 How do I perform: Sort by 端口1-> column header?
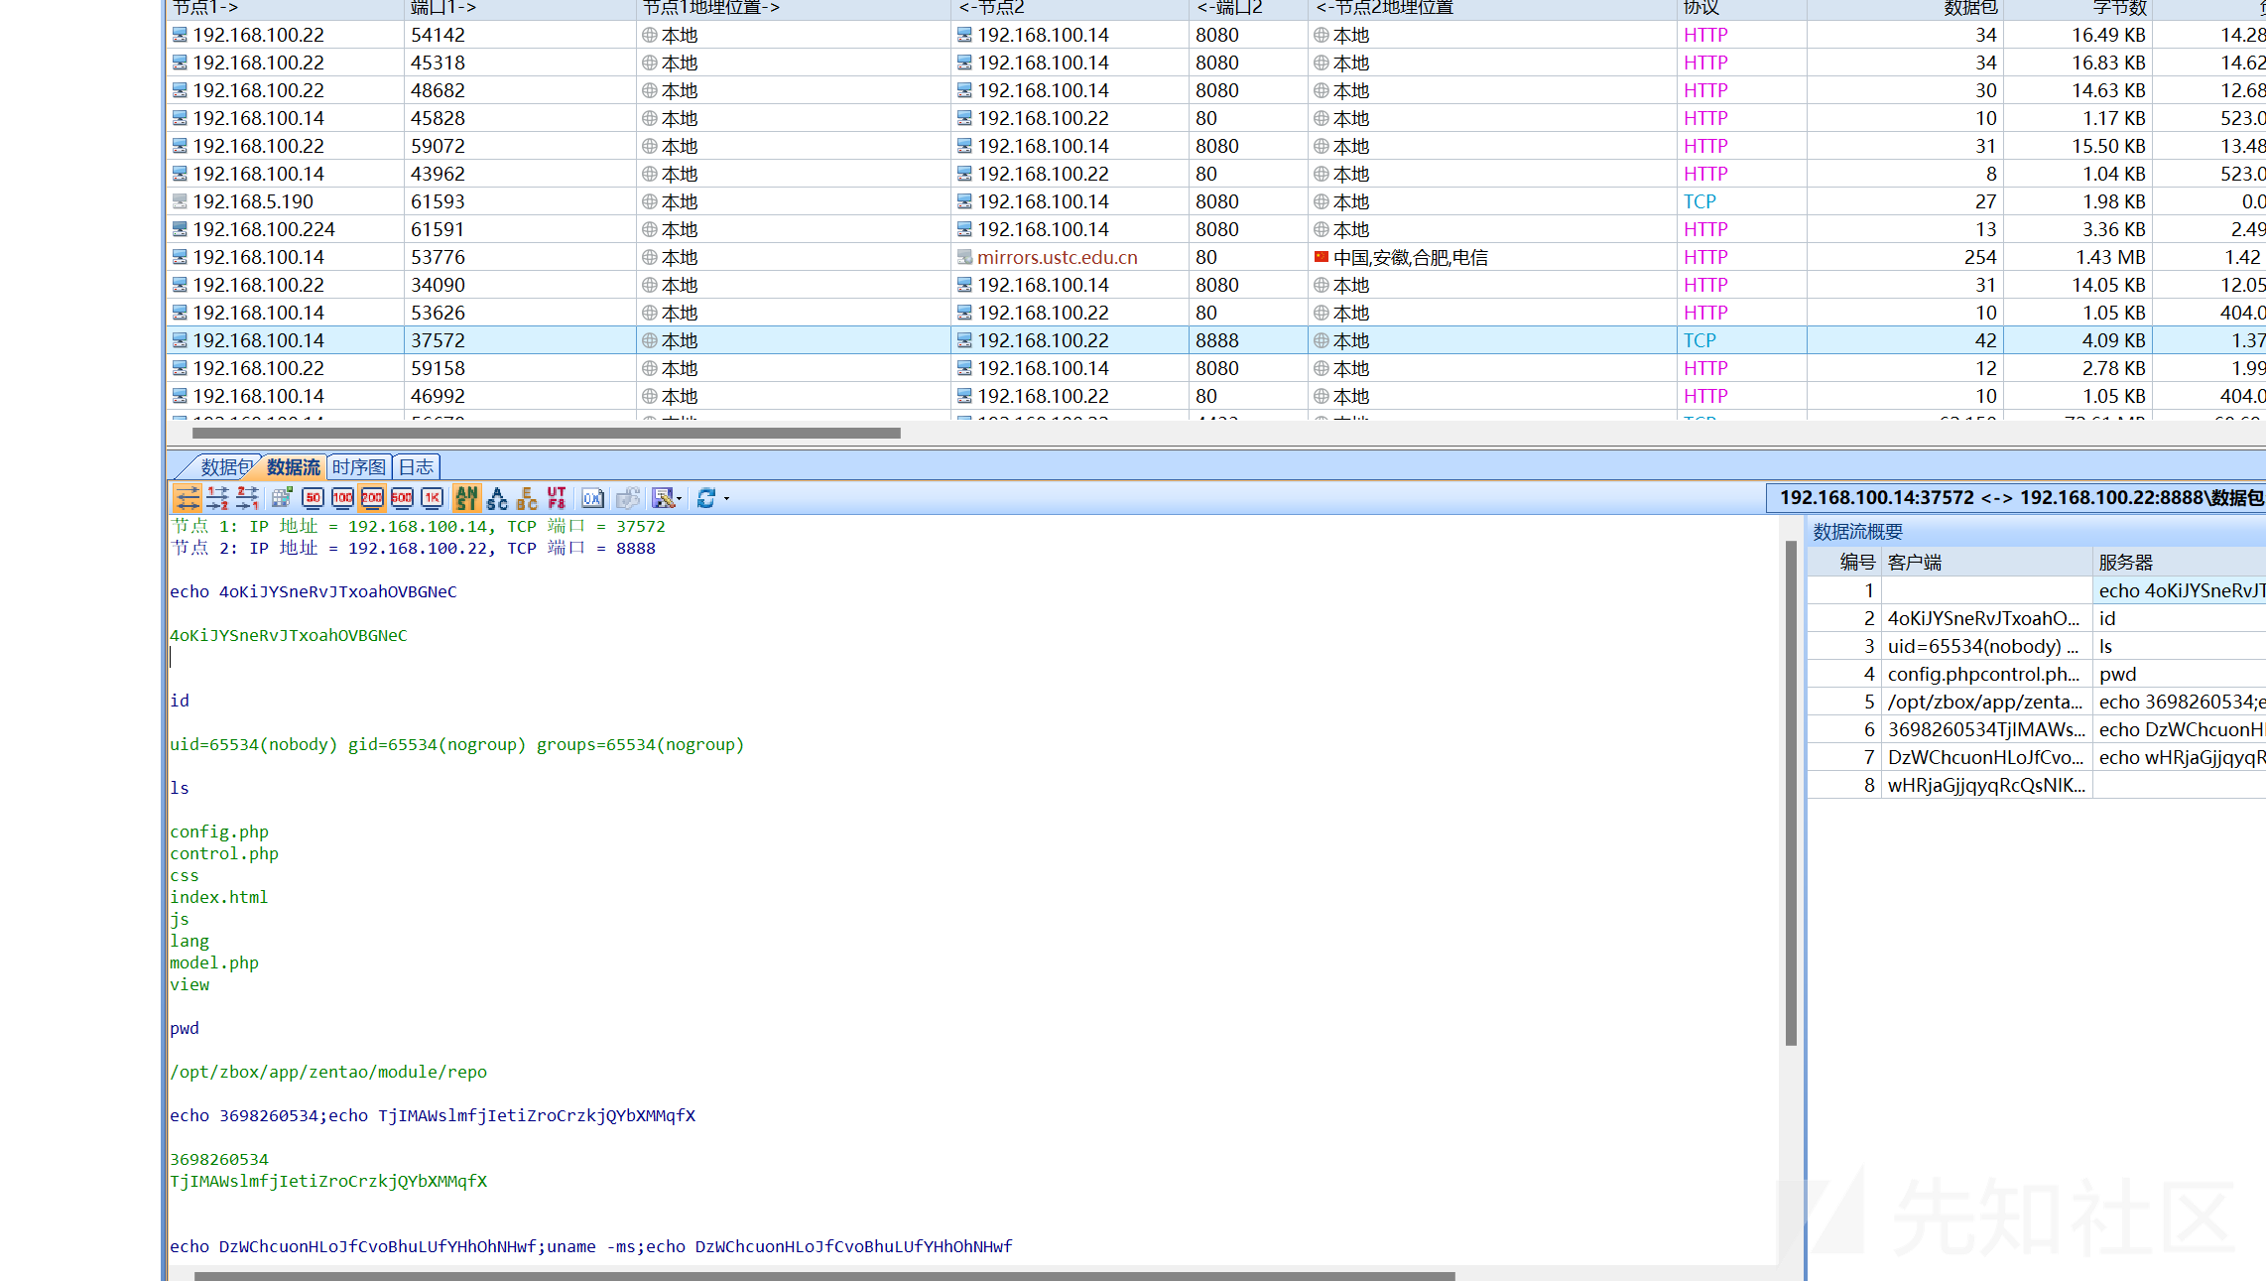pyautogui.click(x=520, y=9)
